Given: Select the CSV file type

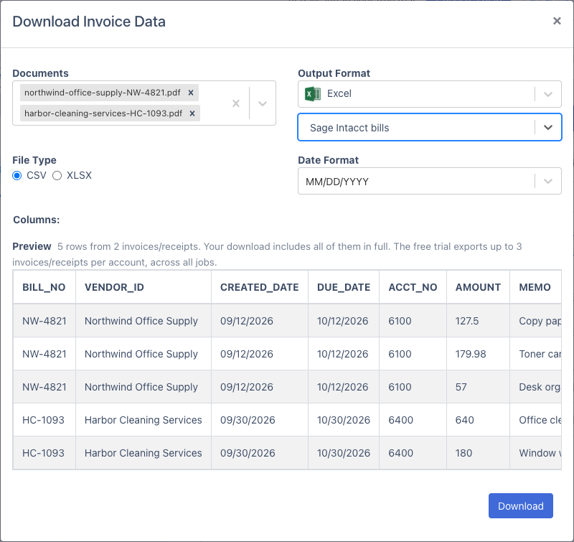Looking at the screenshot, I should pyautogui.click(x=17, y=175).
